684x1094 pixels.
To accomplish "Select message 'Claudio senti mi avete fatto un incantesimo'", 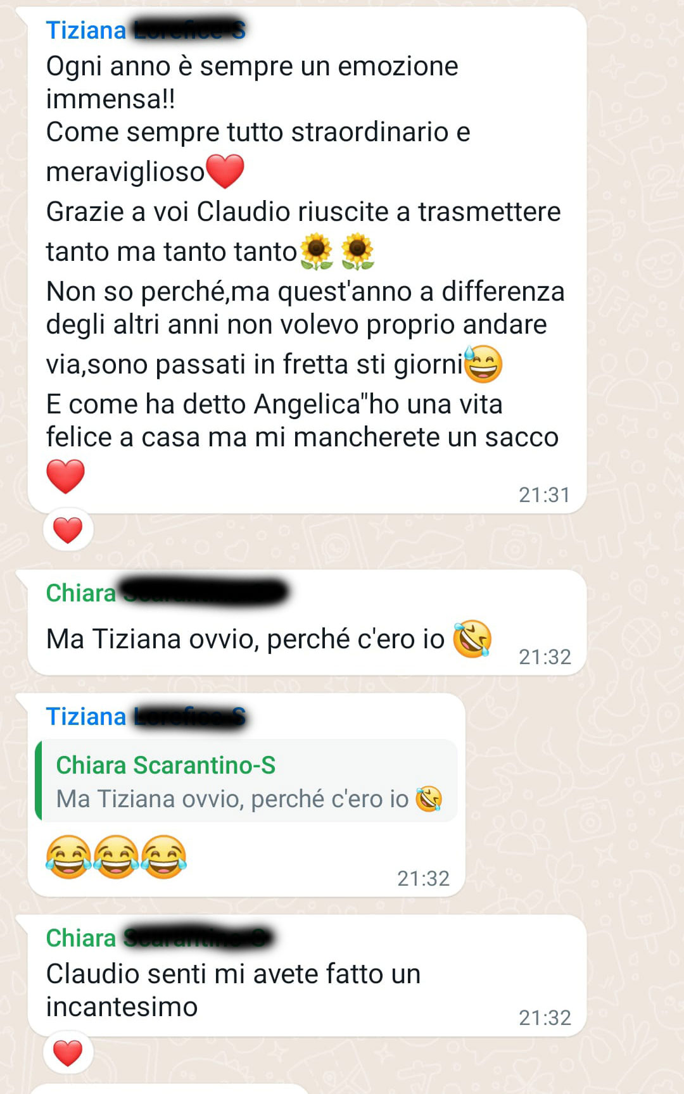I will (307, 976).
